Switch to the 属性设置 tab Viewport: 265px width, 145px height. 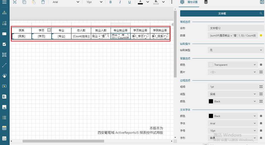point(189,2)
